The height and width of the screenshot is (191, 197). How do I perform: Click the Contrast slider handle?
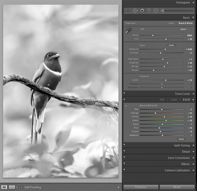point(161,53)
